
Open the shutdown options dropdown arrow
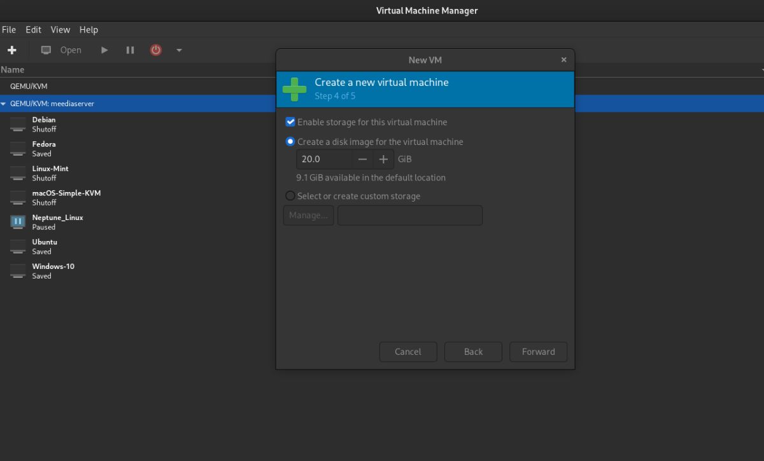(178, 50)
